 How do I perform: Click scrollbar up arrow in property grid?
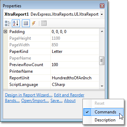(x=102, y=31)
